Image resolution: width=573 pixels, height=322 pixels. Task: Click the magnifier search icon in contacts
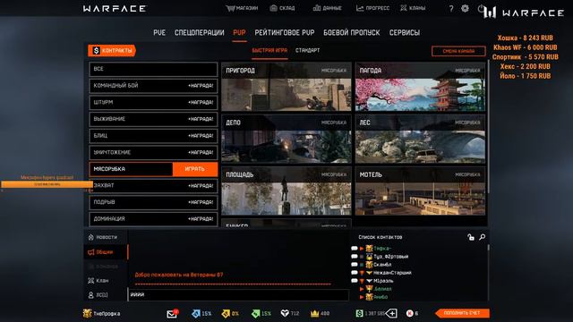(x=483, y=237)
